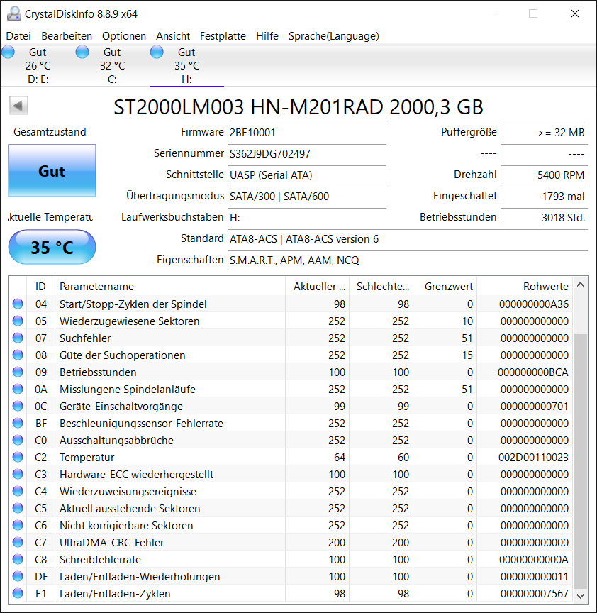
Task: Open the Datei menu
Action: coord(18,36)
